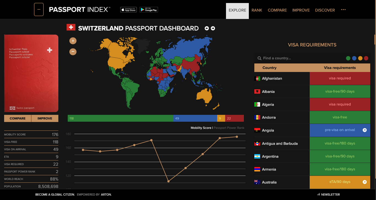Open the RANK navigation tab

(x=257, y=10)
